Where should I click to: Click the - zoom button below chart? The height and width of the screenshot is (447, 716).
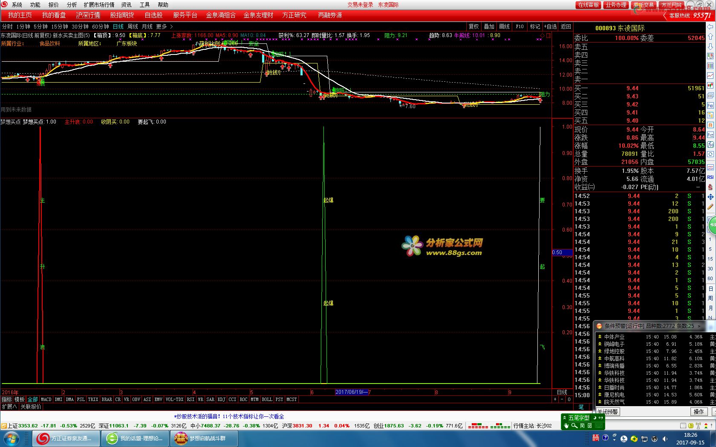tap(562, 399)
